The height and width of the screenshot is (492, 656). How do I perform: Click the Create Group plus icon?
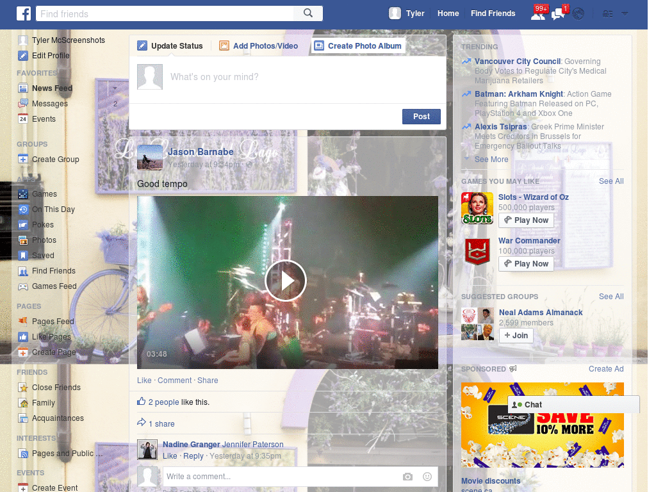[23, 160]
